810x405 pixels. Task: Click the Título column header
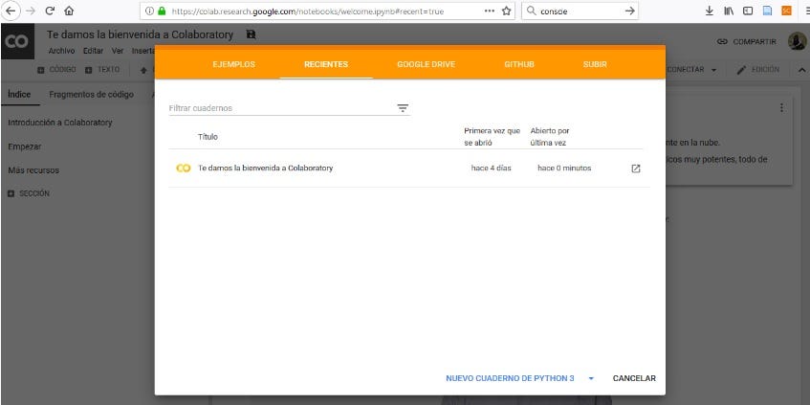point(208,137)
